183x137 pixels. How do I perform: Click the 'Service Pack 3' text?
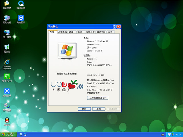(x=94, y=51)
